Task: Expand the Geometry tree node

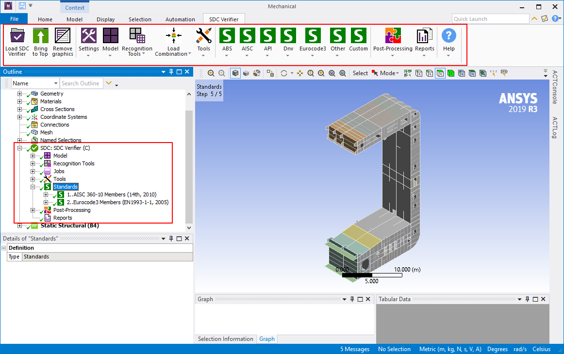Action: pos(19,94)
